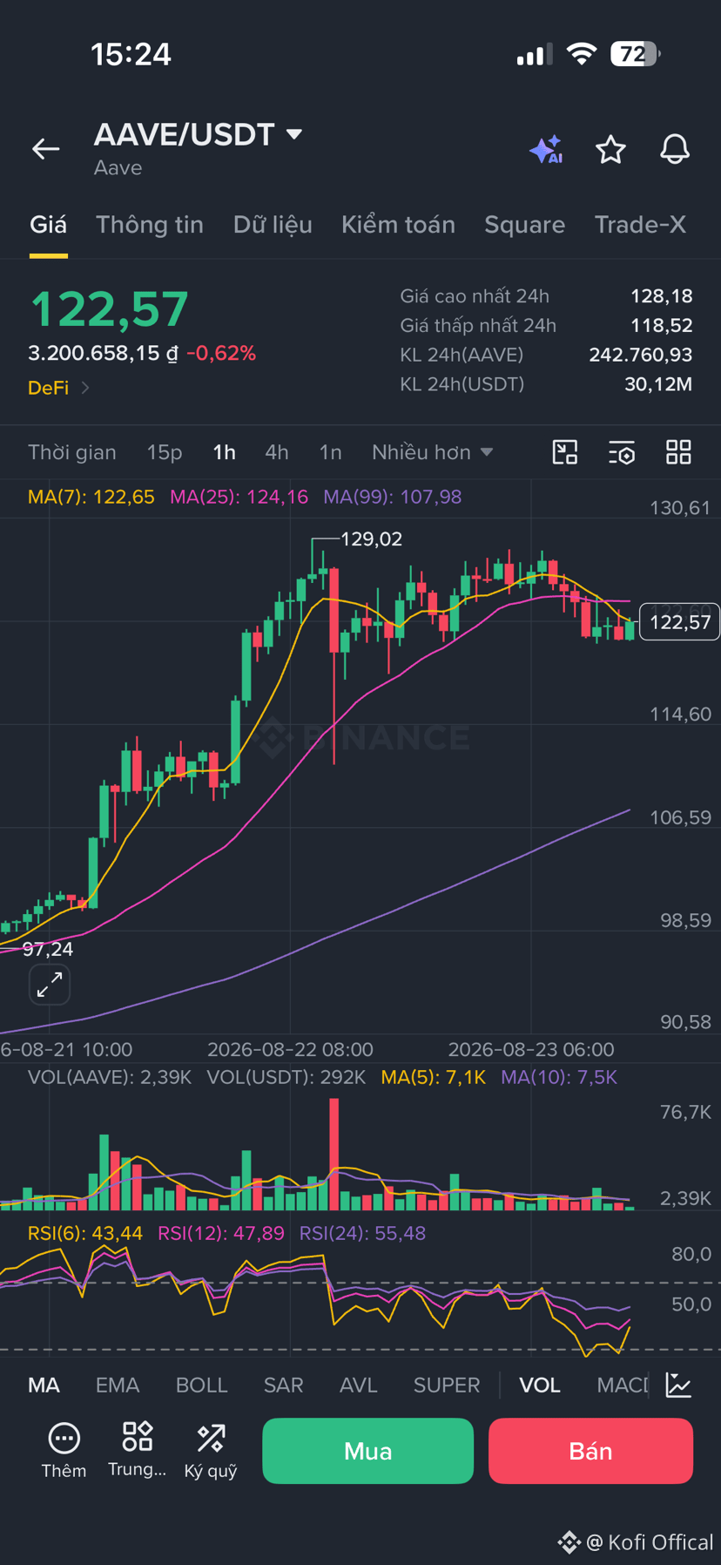Screen dimensions: 721x1565
Task: Tap the Wi-Fi icon in status bar
Action: (581, 54)
